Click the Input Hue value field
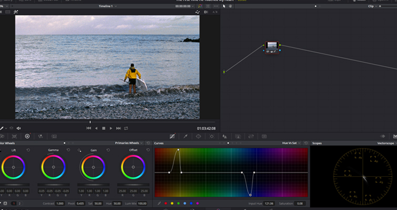397x210 pixels. [269, 203]
